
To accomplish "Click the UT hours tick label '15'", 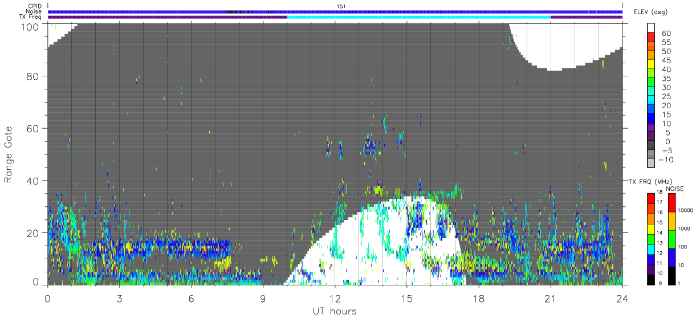I will pyautogui.click(x=407, y=298).
